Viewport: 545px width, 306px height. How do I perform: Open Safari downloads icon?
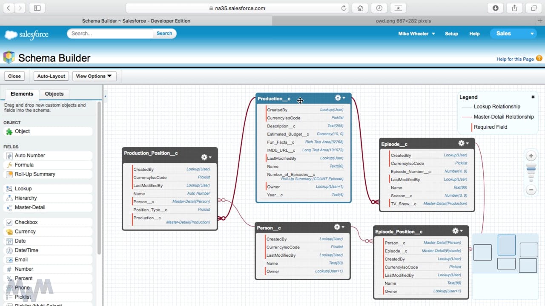496,8
